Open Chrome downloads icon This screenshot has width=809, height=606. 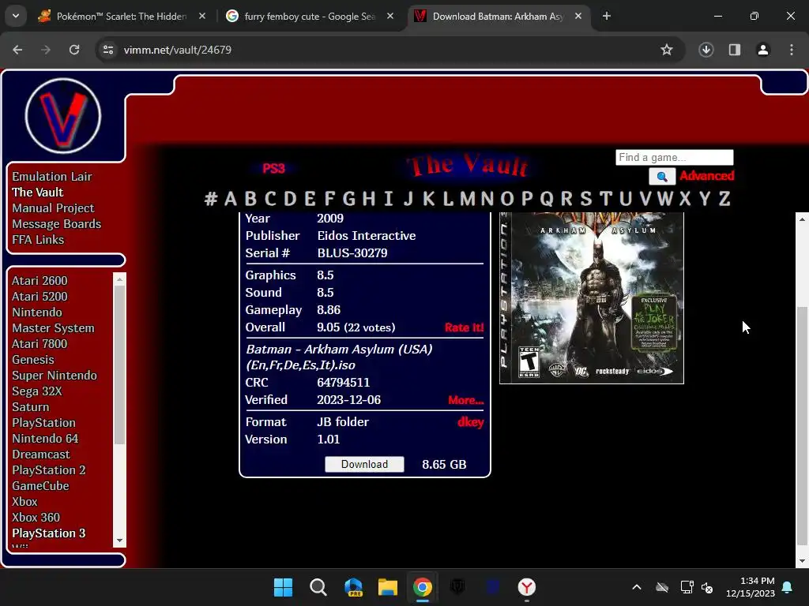[706, 50]
